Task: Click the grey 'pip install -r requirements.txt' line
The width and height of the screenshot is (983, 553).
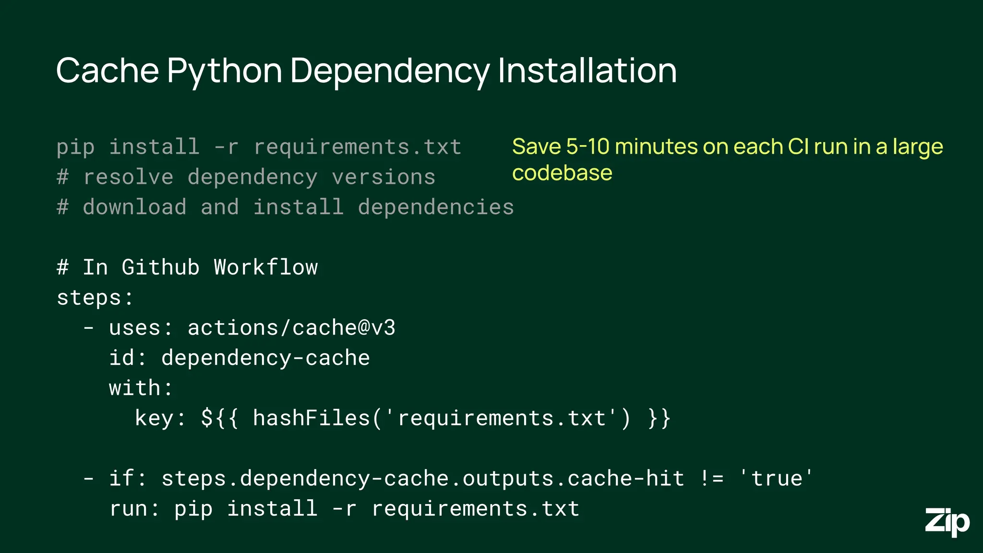Action: coord(259,147)
